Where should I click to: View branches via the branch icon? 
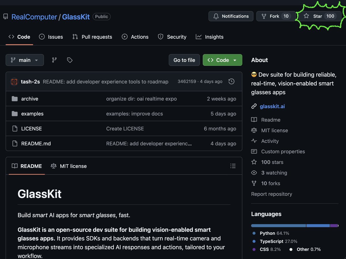[54, 60]
